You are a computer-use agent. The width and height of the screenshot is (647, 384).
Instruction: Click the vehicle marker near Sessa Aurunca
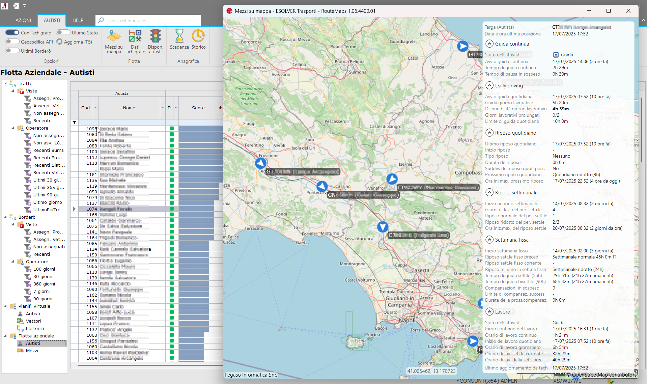[383, 227]
